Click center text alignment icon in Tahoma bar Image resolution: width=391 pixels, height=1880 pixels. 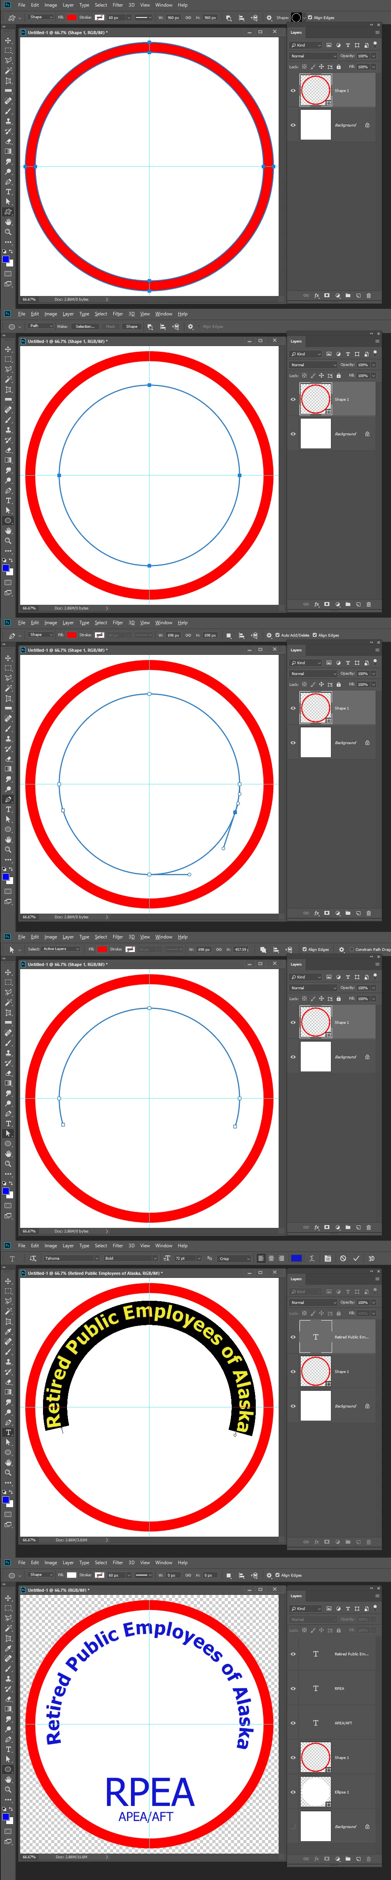270,1258
